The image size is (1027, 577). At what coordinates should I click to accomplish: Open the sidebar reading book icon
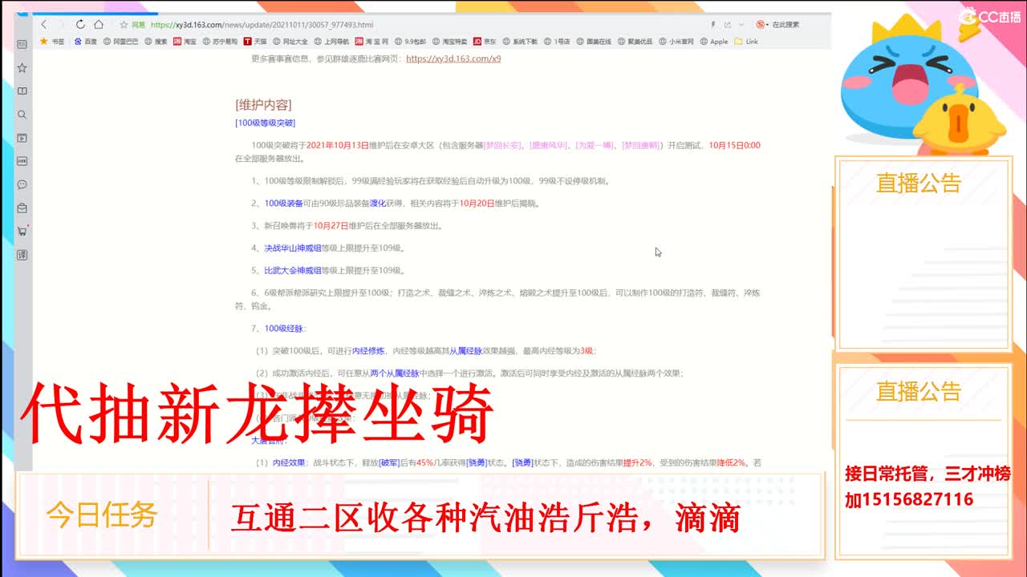coord(22,91)
